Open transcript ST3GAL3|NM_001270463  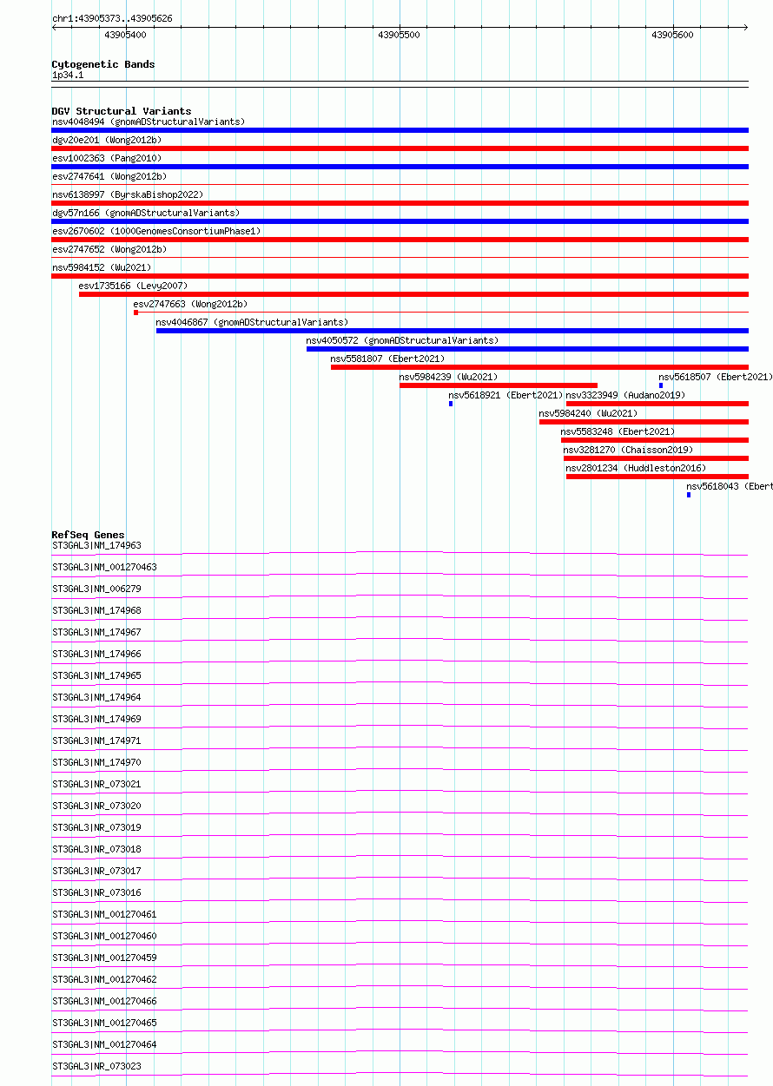pyautogui.click(x=104, y=567)
